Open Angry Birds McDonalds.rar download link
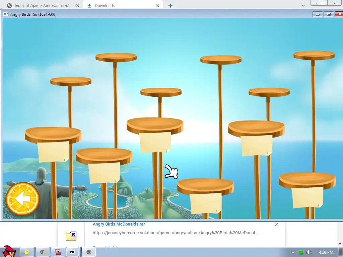Viewport: 343px width, 257px height. [x=119, y=224]
